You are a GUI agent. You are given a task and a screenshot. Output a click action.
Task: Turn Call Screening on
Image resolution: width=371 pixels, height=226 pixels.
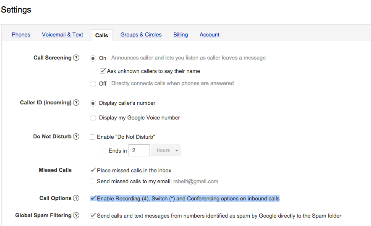click(x=93, y=58)
